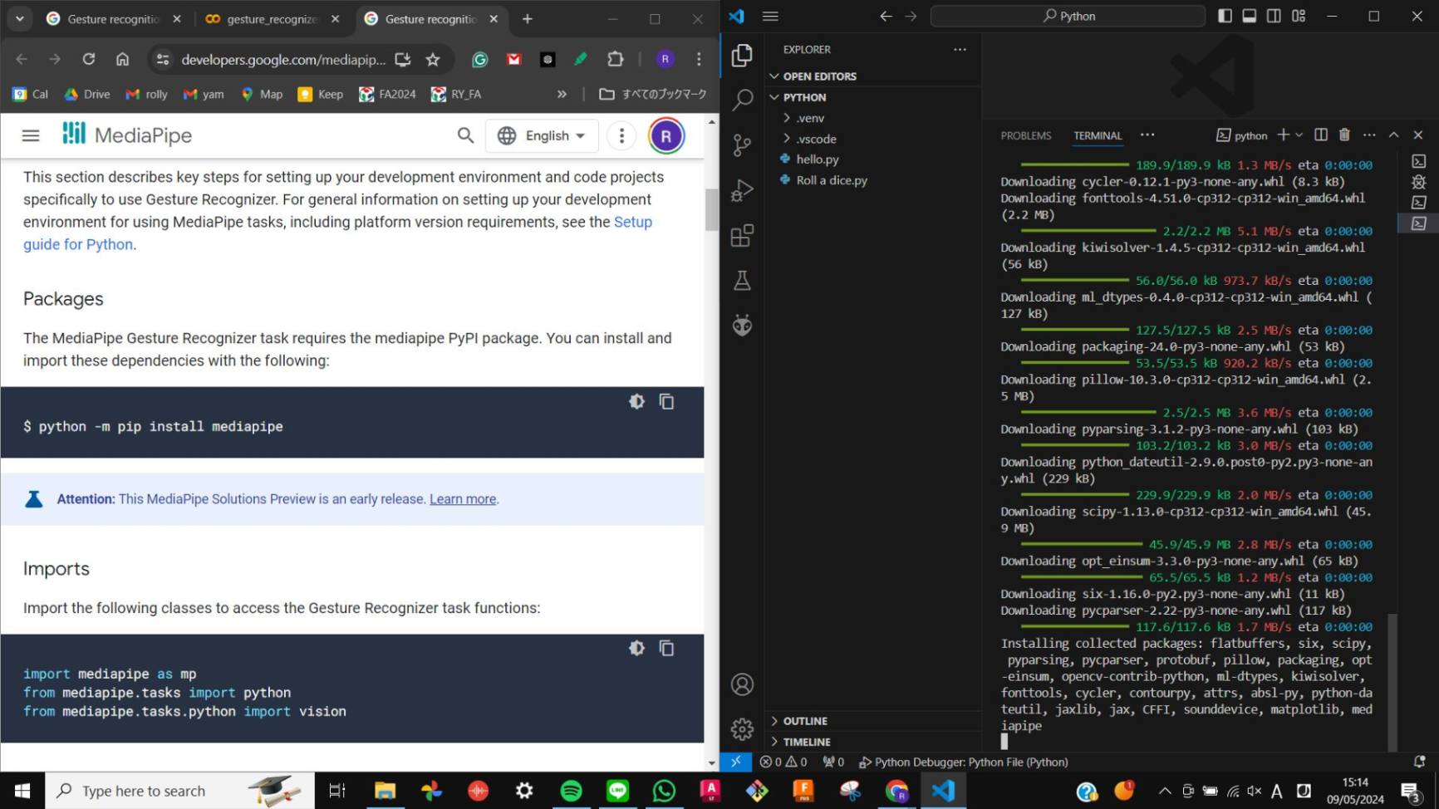1439x809 pixels.
Task: Open a new Chrome tab
Action: (x=528, y=19)
